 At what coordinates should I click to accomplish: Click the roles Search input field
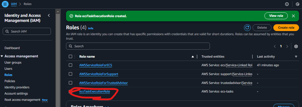click(x=138, y=46)
